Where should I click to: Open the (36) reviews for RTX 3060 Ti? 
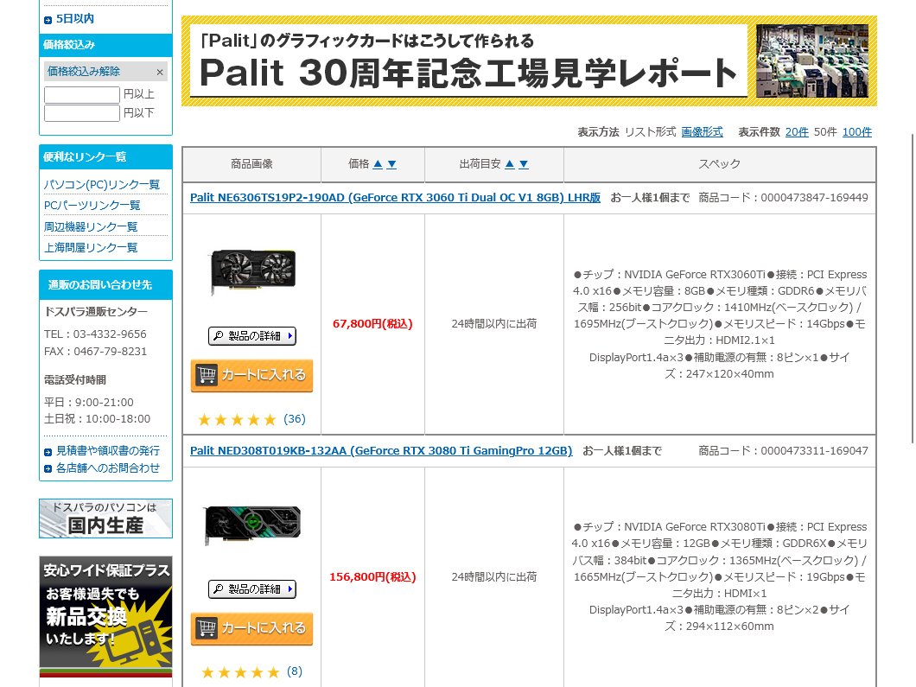[x=295, y=419]
